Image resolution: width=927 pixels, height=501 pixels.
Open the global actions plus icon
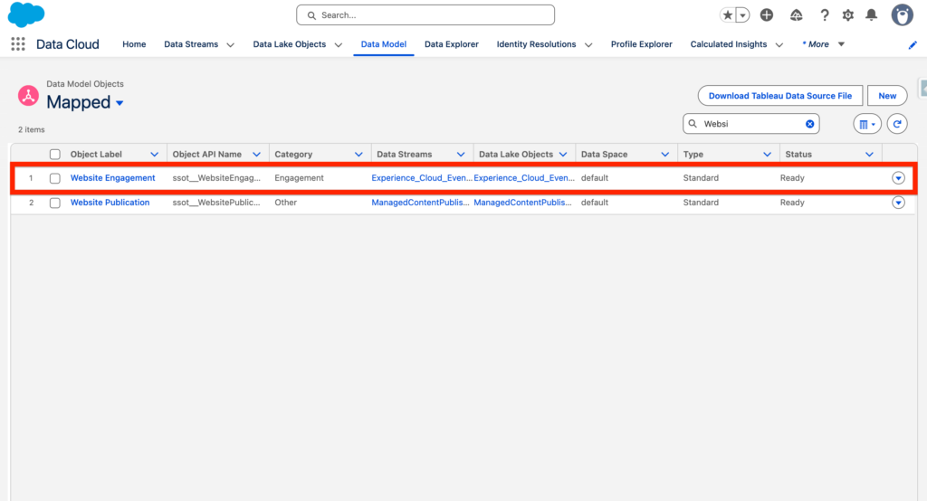pyautogui.click(x=767, y=15)
